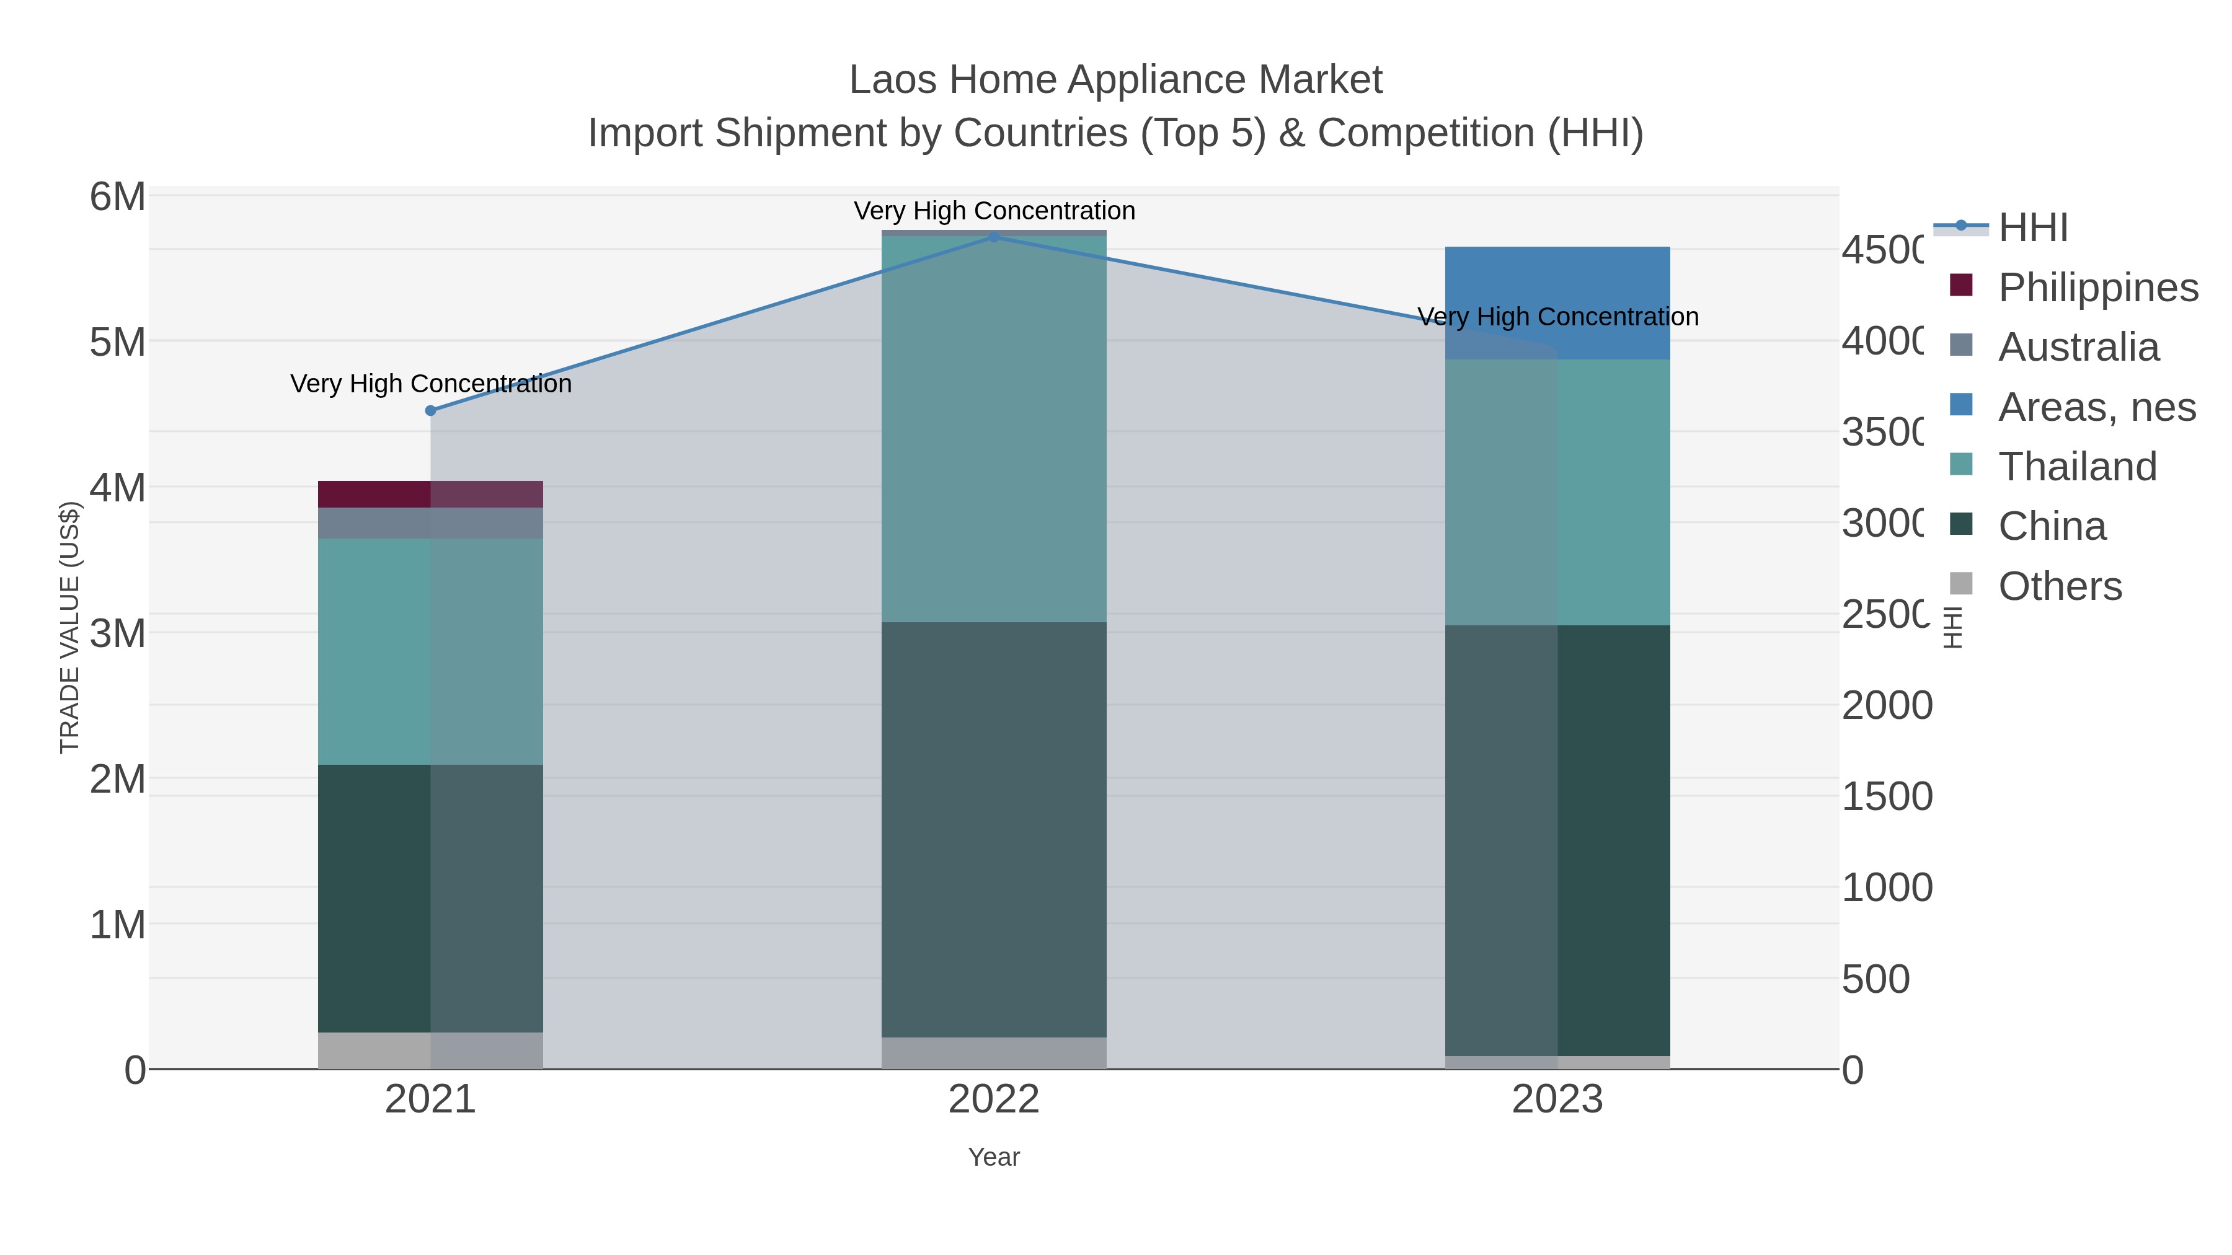Click the 1500 HHI axis tick label
This screenshot has width=2232, height=1255.
click(x=1887, y=796)
